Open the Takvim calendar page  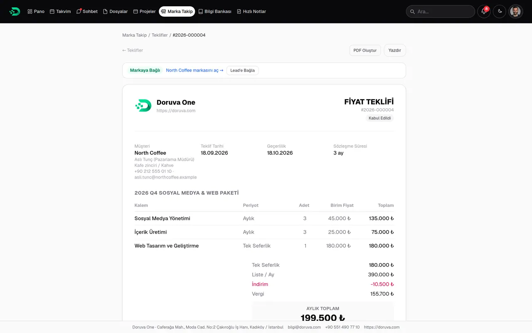[x=60, y=11]
